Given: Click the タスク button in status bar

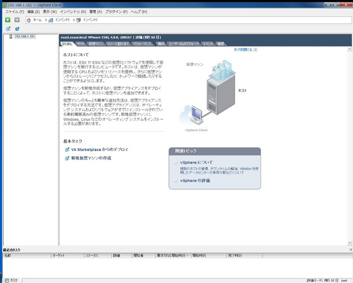Looking at the screenshot, I should tap(11, 280).
